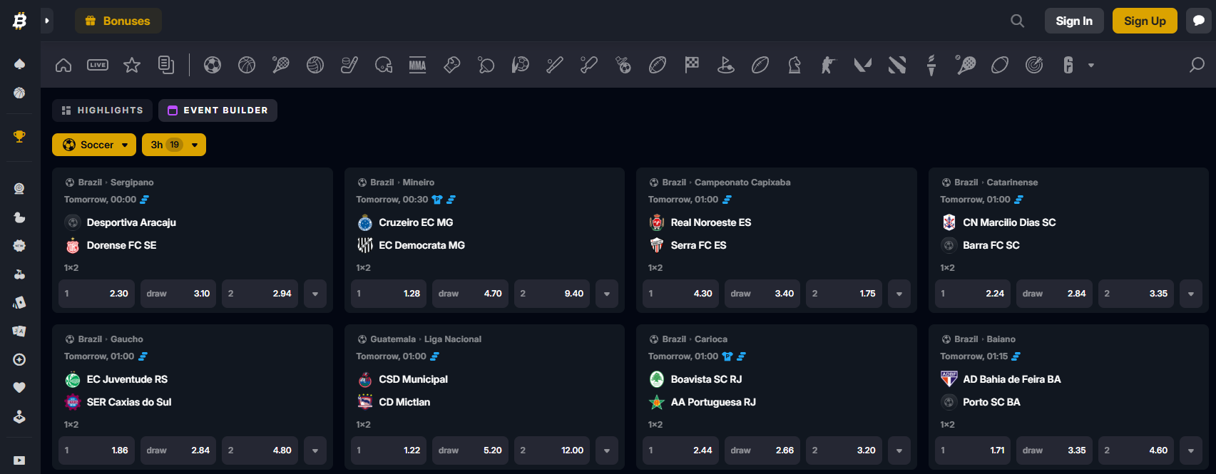Switch to the Highlights tab

pyautogui.click(x=103, y=110)
